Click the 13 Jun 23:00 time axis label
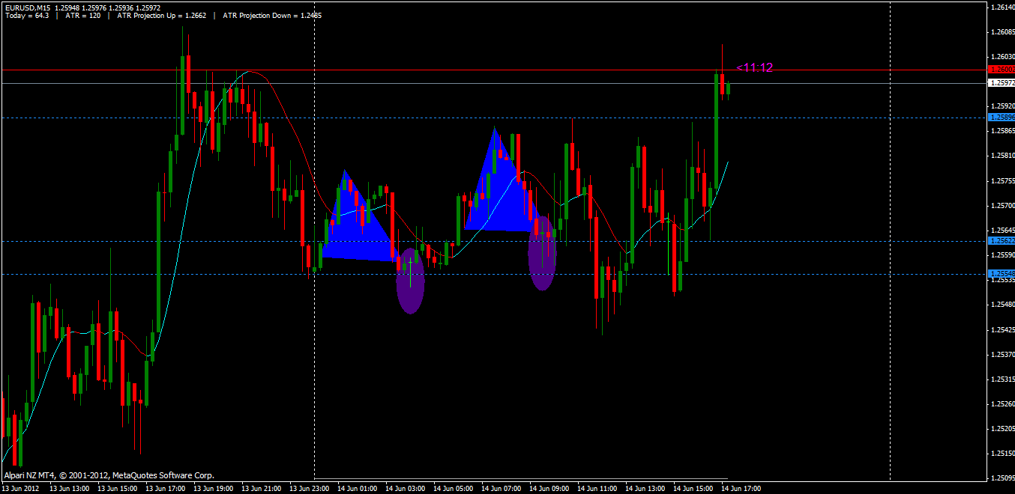Image resolution: width=1015 pixels, height=494 pixels. [x=309, y=488]
